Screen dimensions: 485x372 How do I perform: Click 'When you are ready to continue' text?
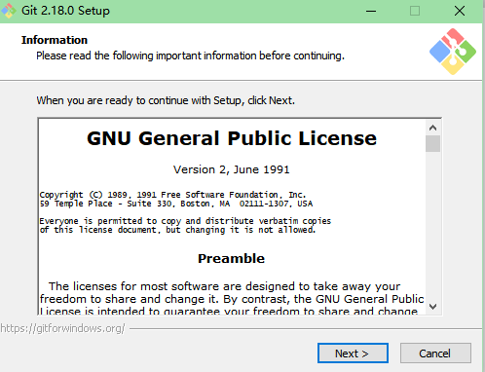(166, 100)
